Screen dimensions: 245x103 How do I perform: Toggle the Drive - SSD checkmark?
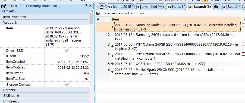[x=67, y=50]
